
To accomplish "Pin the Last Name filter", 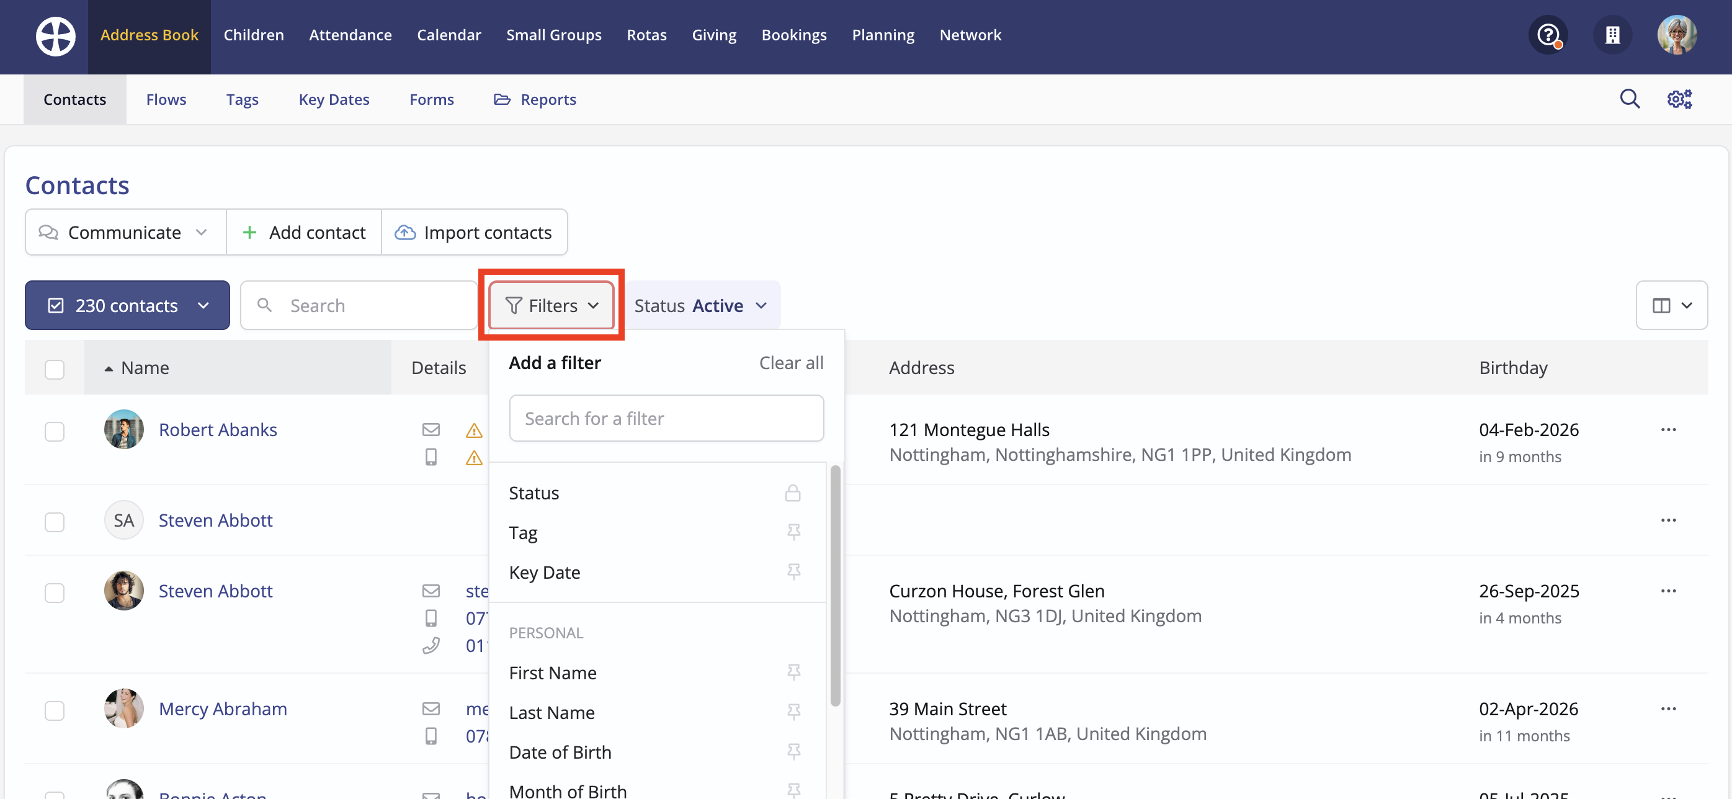I will pyautogui.click(x=793, y=712).
